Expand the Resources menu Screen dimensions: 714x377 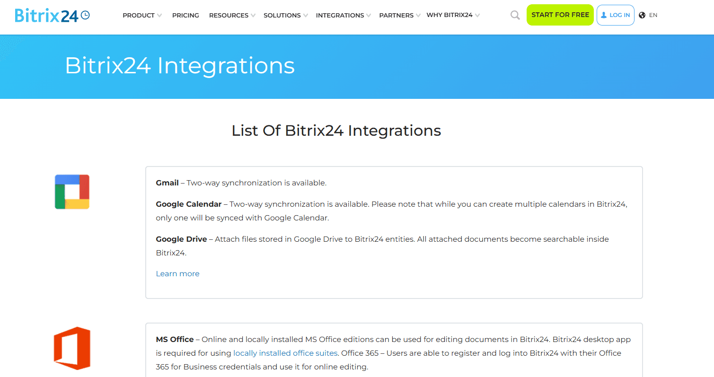(x=232, y=15)
